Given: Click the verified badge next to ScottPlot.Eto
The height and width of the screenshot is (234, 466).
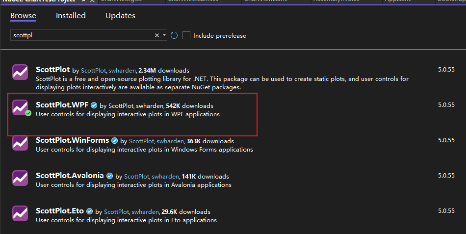Looking at the screenshot, I should point(89,211).
